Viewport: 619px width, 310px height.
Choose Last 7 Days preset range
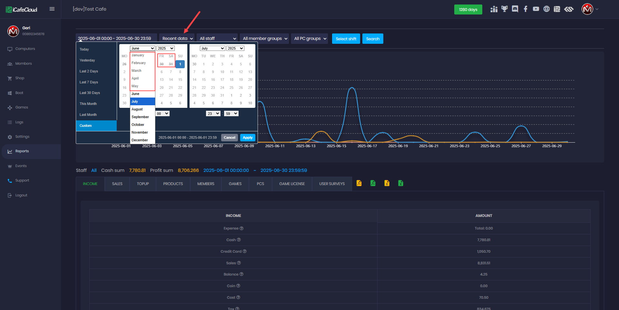tap(89, 82)
